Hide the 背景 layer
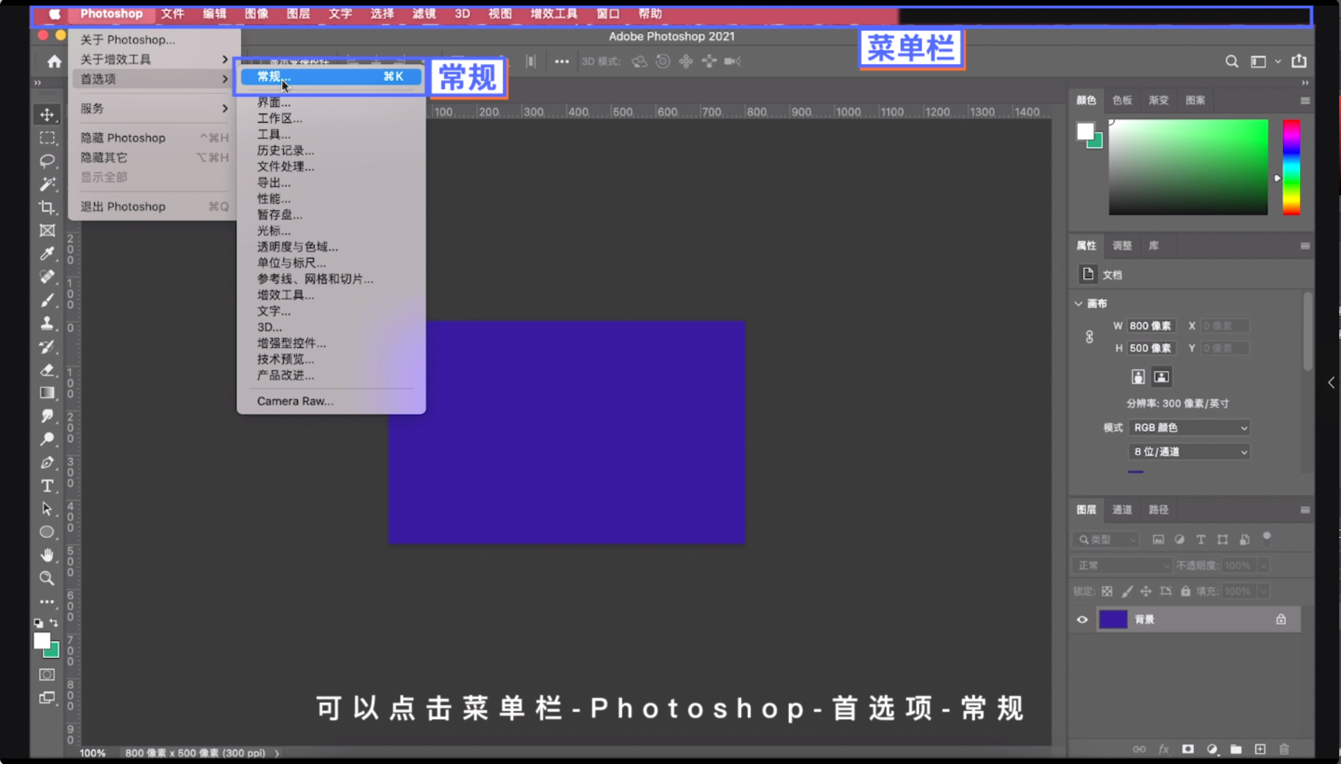The width and height of the screenshot is (1341, 764). tap(1082, 619)
